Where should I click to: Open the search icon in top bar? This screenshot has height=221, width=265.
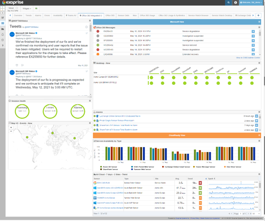(229, 3)
